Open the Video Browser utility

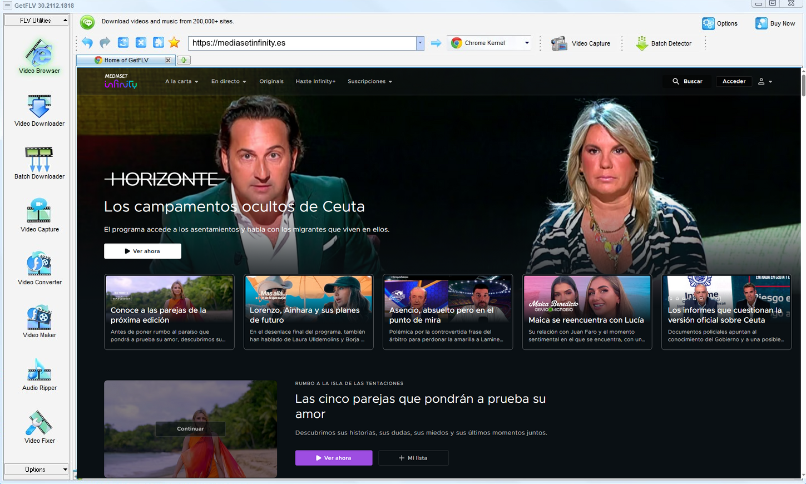[39, 57]
